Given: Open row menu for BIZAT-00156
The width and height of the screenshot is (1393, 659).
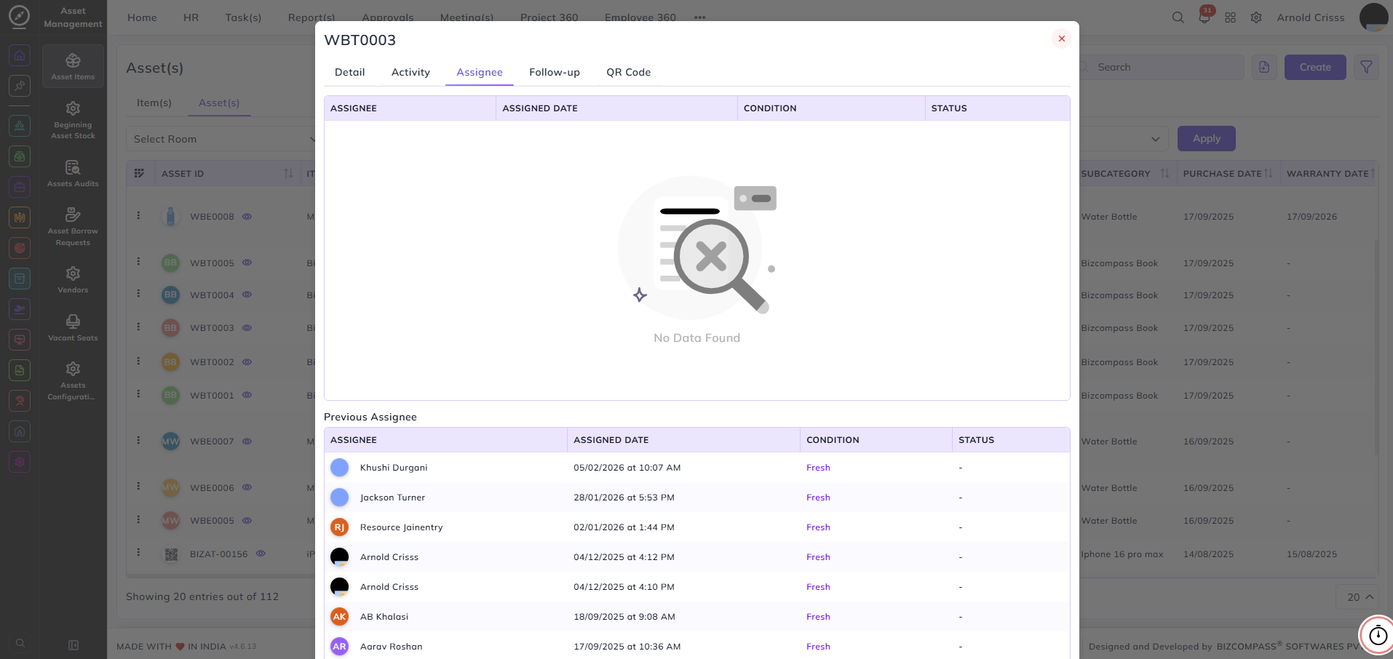Looking at the screenshot, I should point(138,552).
